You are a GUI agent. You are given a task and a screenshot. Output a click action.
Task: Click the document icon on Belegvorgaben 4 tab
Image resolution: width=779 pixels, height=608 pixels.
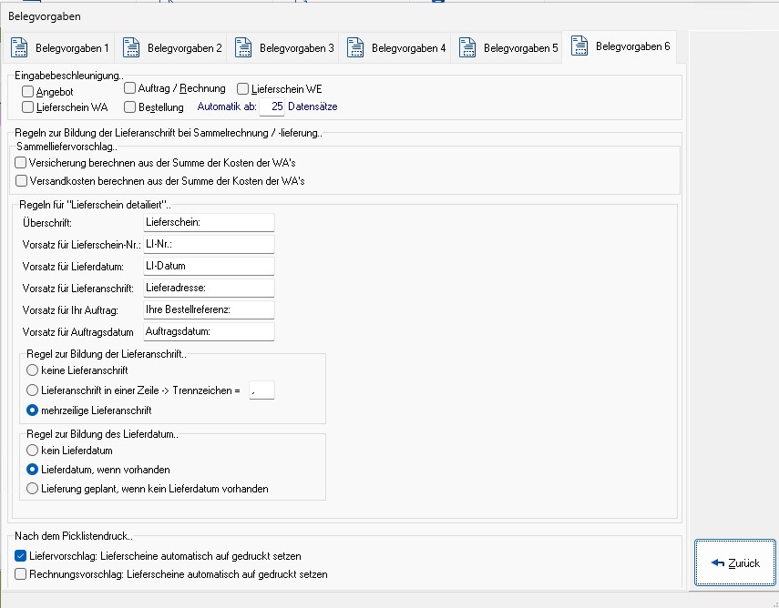tap(355, 47)
